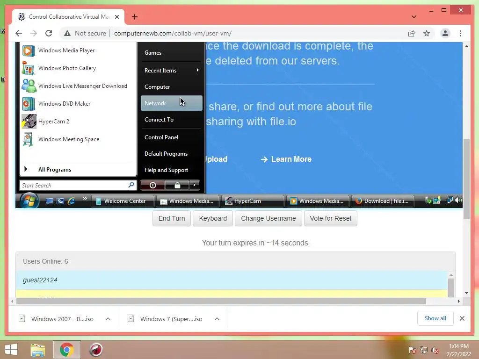Image resolution: width=479 pixels, height=359 pixels.
Task: Click the Vista lock button
Action: 177,185
